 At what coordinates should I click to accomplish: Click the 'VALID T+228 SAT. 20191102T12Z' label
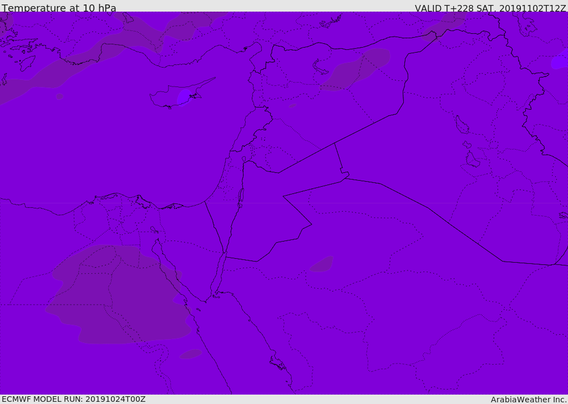(x=490, y=8)
